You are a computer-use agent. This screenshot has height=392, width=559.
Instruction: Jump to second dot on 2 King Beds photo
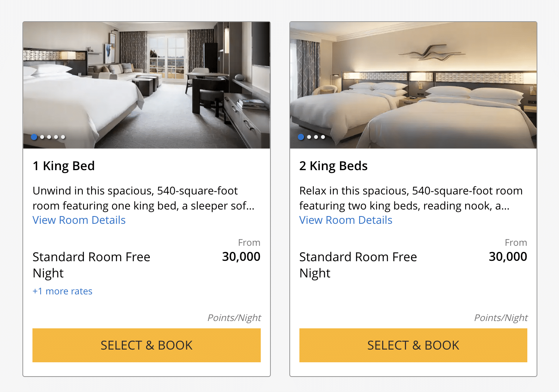tap(309, 137)
